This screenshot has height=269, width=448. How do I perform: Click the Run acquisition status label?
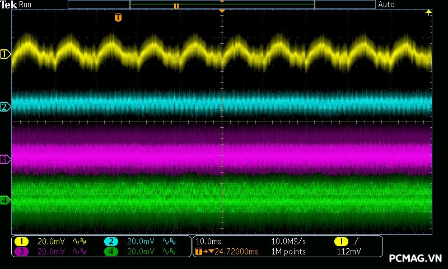click(26, 4)
